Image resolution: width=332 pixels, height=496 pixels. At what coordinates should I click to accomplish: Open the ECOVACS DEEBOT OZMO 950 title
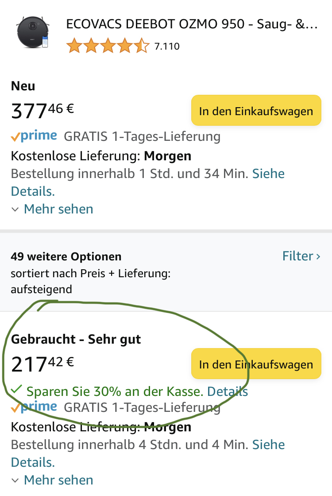tap(191, 24)
